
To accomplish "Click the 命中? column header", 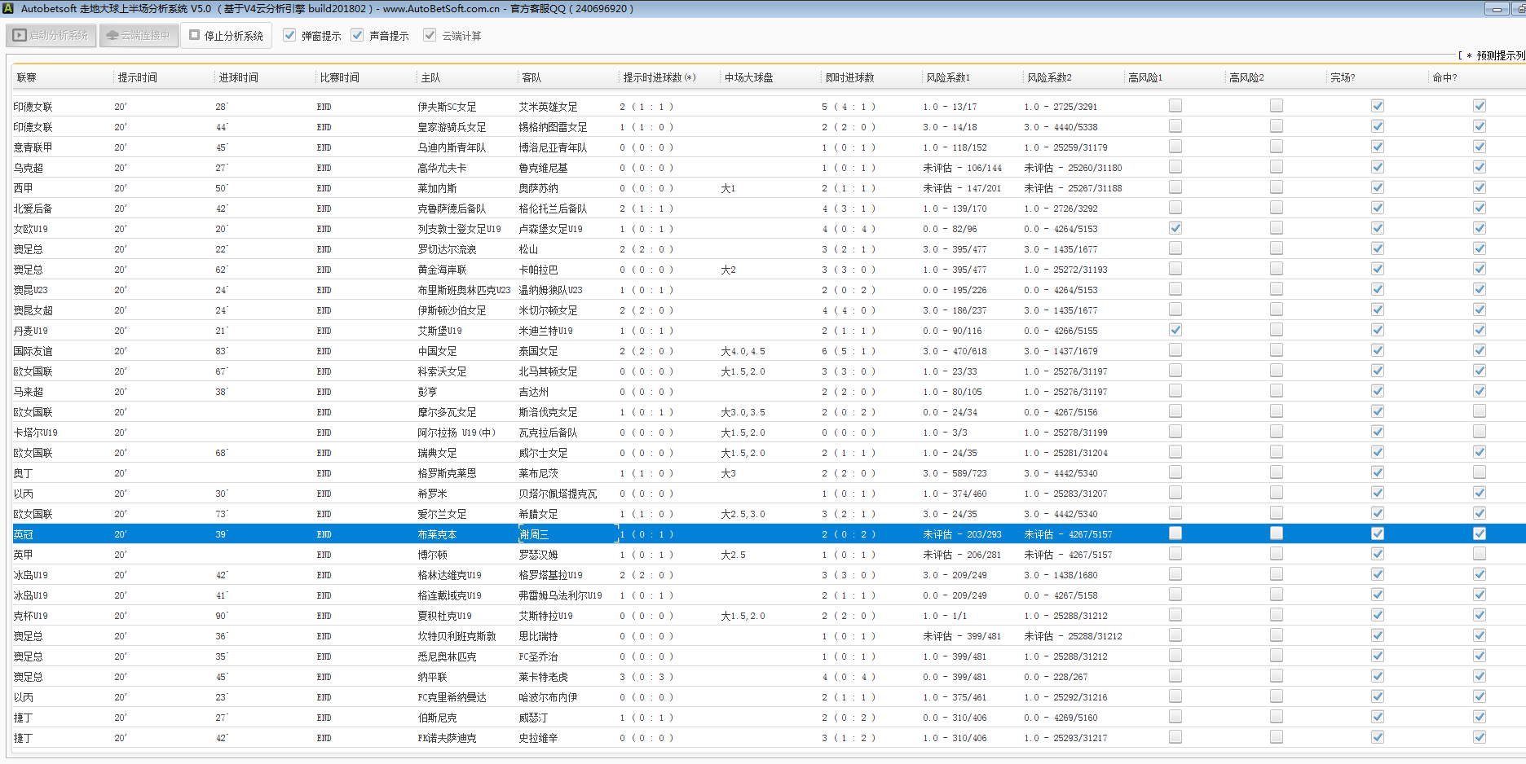I will 1444,78.
